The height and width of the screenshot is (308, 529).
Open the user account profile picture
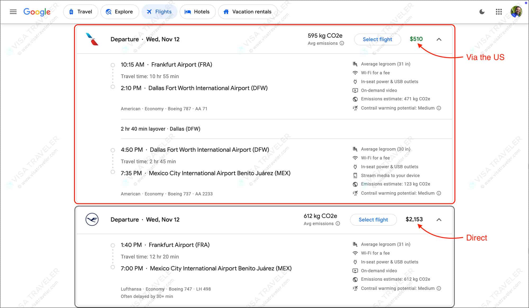pyautogui.click(x=516, y=12)
